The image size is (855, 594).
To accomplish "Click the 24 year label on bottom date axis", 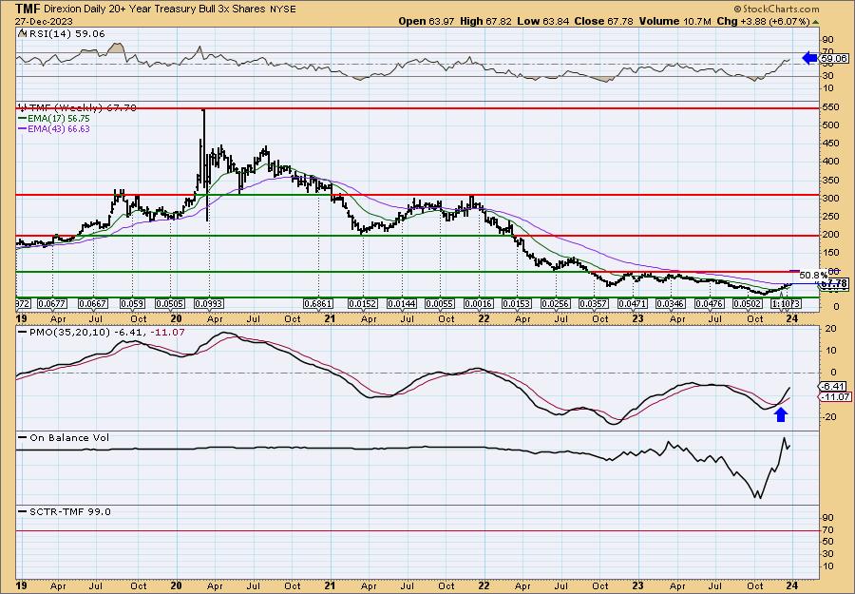I will [791, 585].
